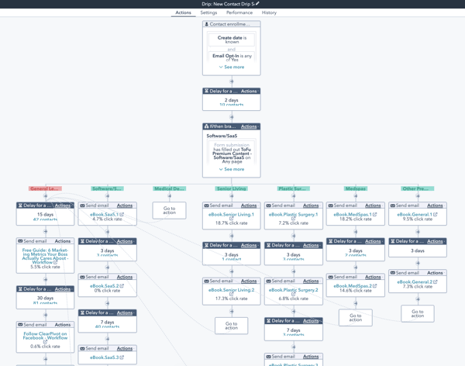Click Go to action under eBook.Senior Living.2
465x366 pixels.
click(231, 326)
